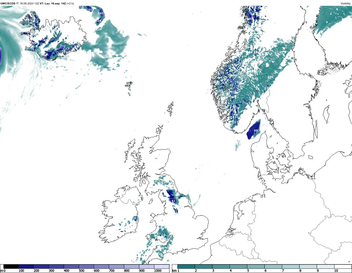Click the '10' tick on the kilometre legend
The image size is (352, 273).
(336, 271)
